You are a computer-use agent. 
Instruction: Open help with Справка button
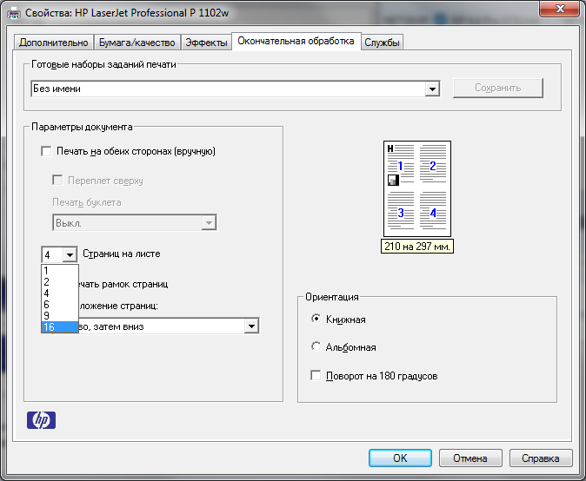tap(541, 458)
